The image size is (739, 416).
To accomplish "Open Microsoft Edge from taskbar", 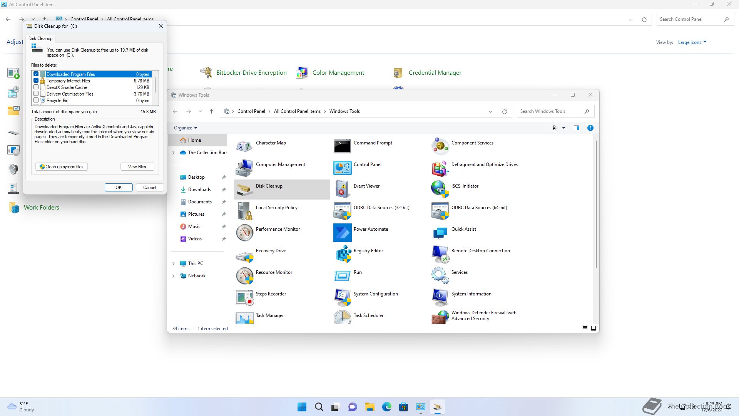I will 386,407.
